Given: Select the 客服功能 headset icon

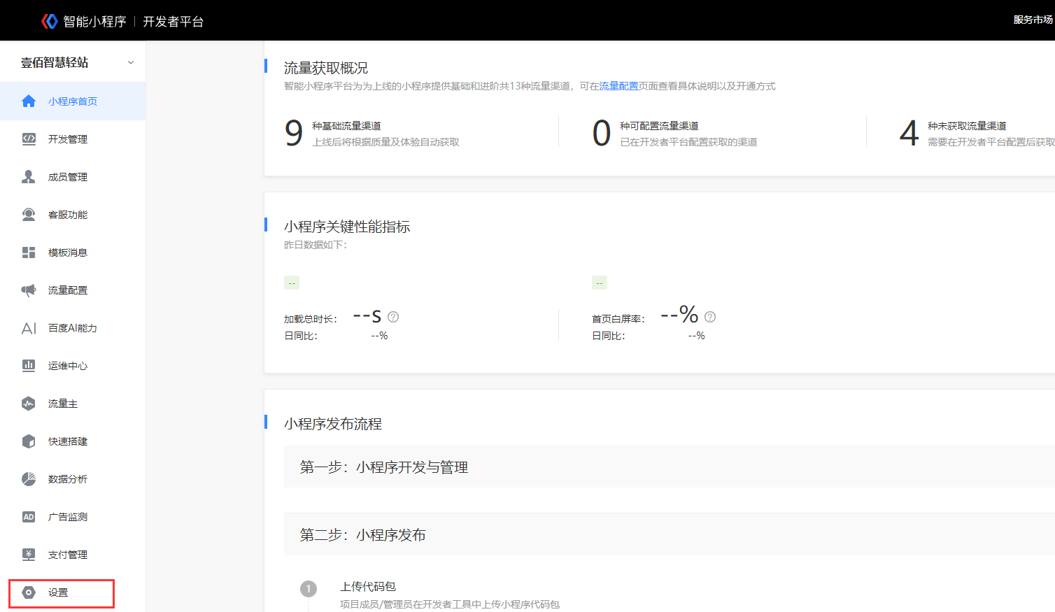Looking at the screenshot, I should tap(29, 215).
